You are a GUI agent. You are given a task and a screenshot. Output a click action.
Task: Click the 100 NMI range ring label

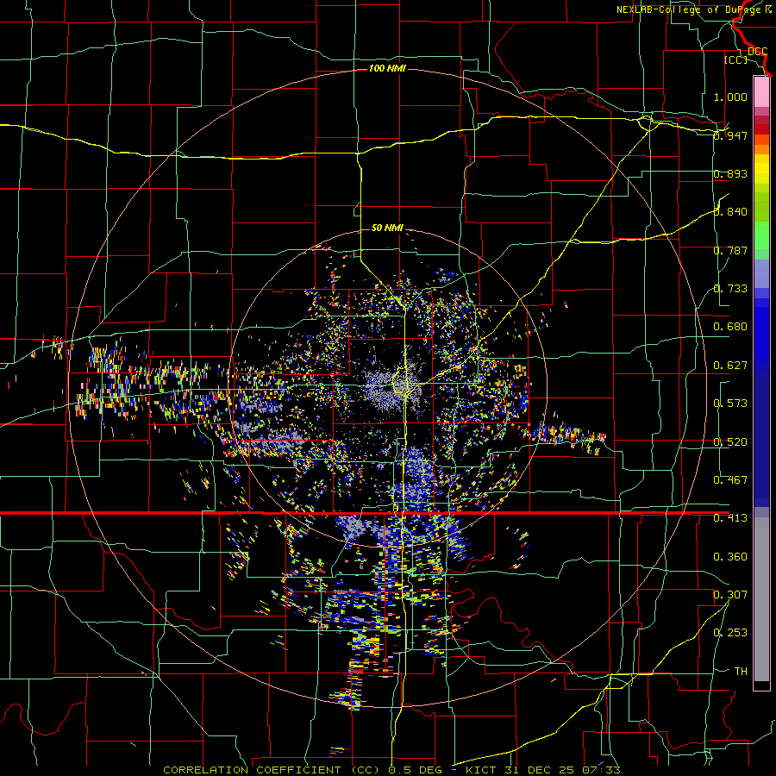tap(387, 68)
